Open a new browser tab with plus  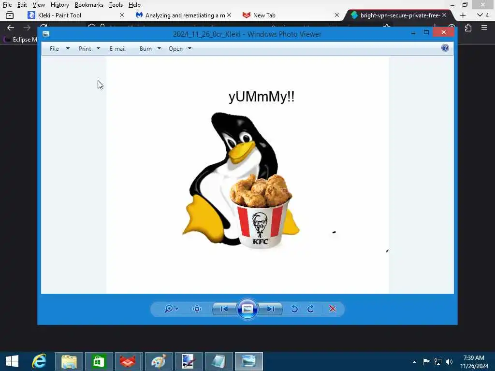pyautogui.click(x=463, y=15)
